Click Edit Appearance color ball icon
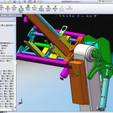This screenshot has width=113, height=113. tap(88, 16)
